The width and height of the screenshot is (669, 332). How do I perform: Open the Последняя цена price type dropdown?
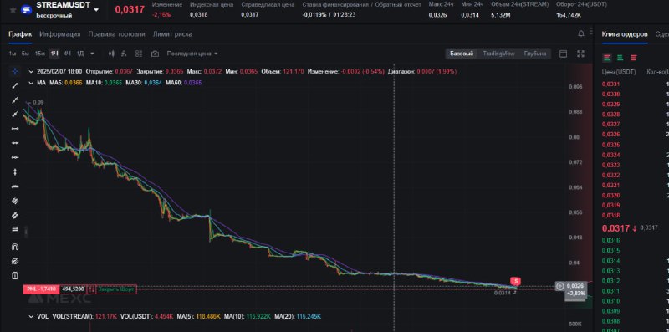point(192,54)
